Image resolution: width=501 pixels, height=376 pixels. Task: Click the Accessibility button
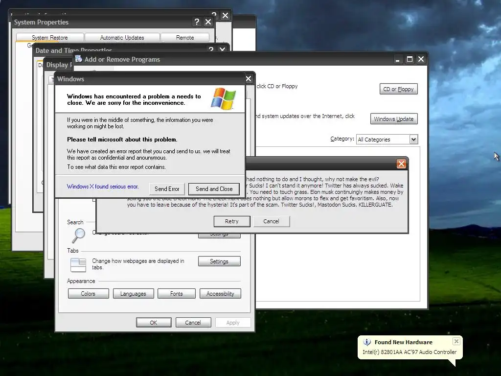pos(220,294)
